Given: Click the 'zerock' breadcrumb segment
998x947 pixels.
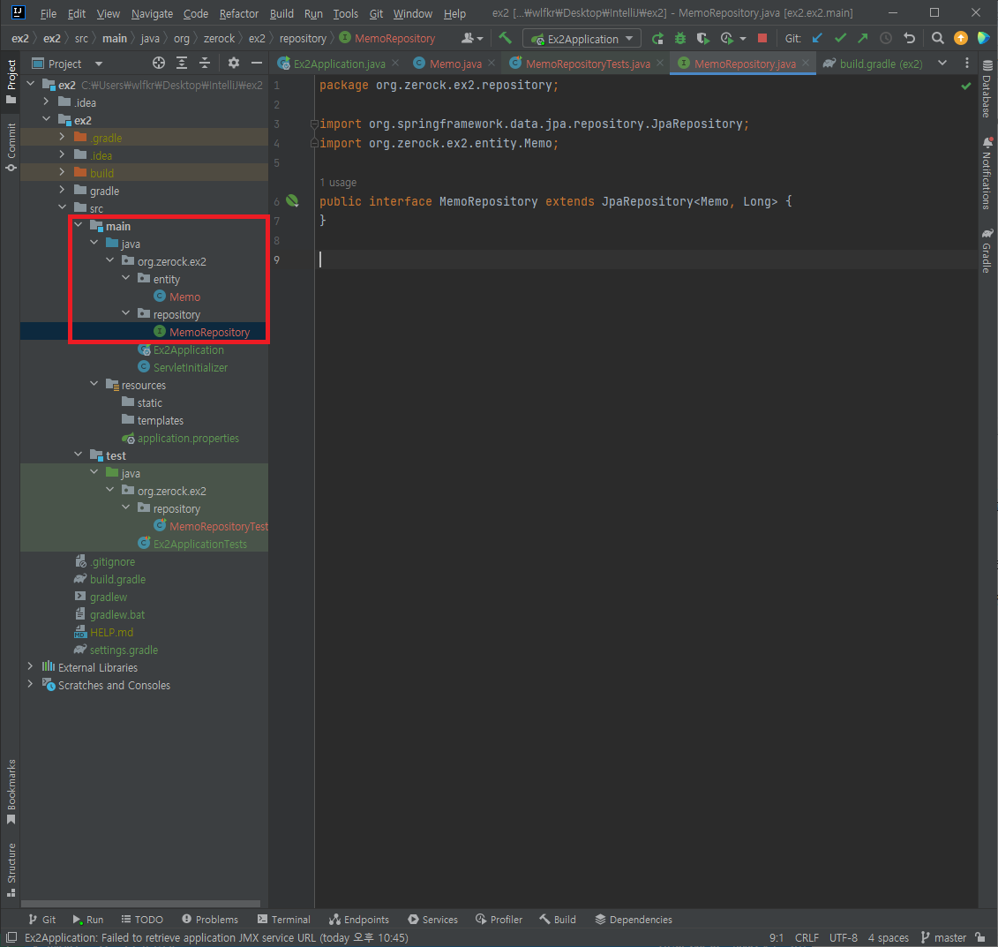Looking at the screenshot, I should pos(219,39).
